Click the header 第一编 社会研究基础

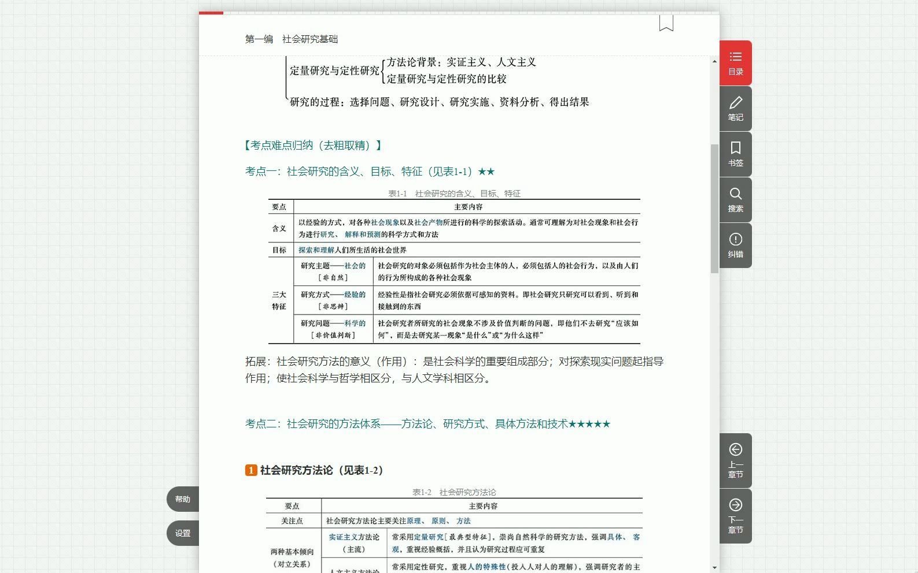pyautogui.click(x=292, y=39)
